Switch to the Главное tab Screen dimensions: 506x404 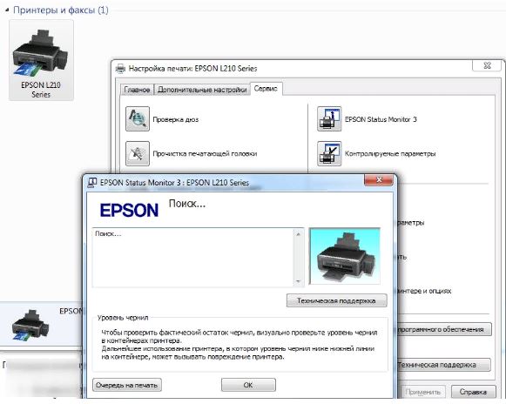click(137, 90)
